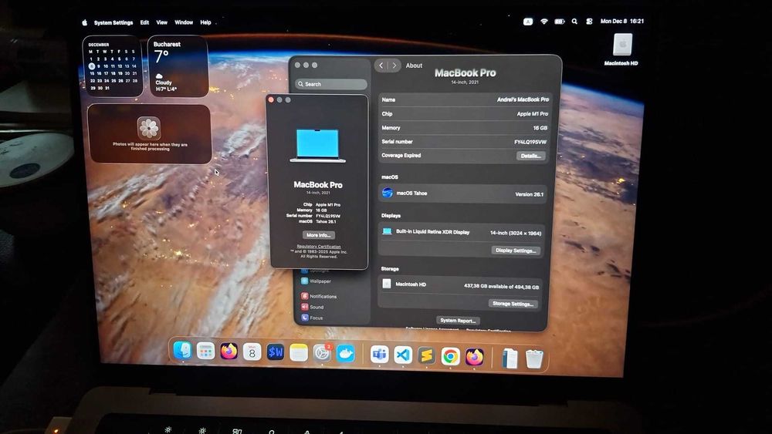This screenshot has height=434, width=772.
Task: Click the Photos widget on desktop
Action: [x=150, y=133]
